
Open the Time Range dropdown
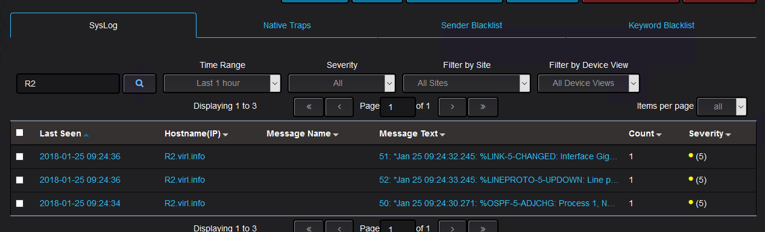click(222, 84)
